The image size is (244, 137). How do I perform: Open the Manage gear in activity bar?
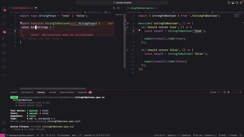pyautogui.click(x=4, y=130)
